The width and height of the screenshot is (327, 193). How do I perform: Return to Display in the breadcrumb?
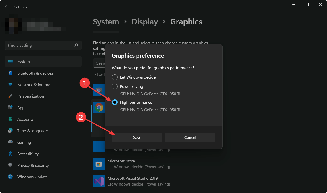tap(145, 22)
